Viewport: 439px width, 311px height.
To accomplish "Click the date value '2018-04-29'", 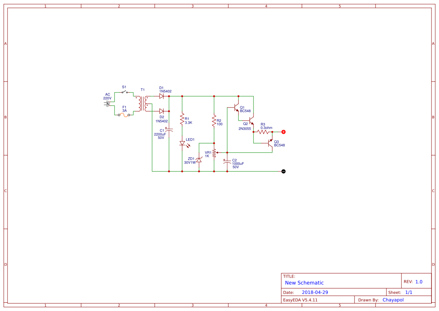I will coord(315,292).
